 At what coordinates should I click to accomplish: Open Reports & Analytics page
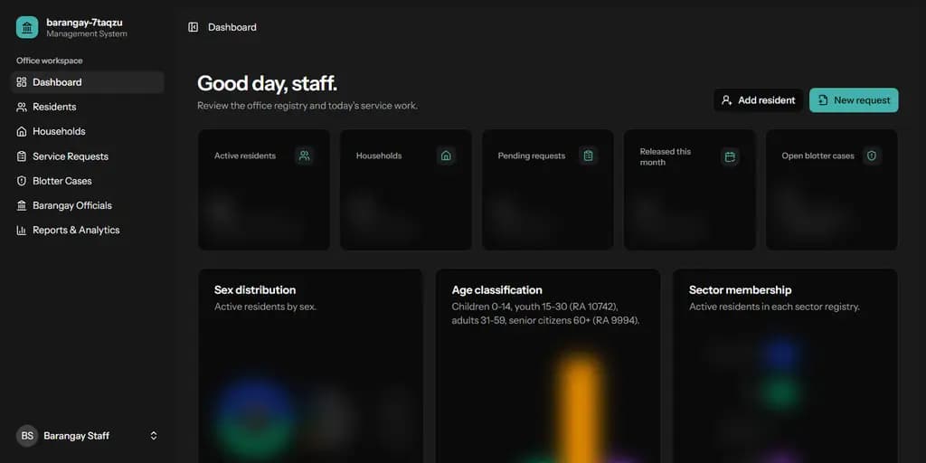(x=87, y=231)
